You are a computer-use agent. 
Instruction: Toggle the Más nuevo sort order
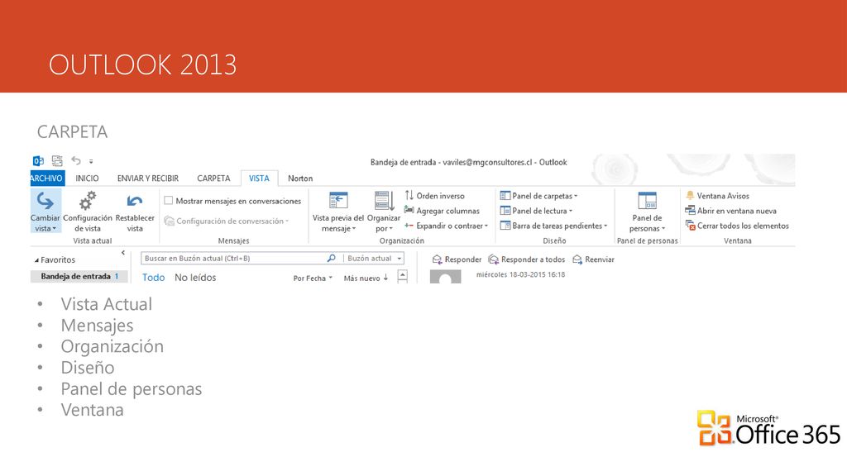pyautogui.click(x=366, y=278)
